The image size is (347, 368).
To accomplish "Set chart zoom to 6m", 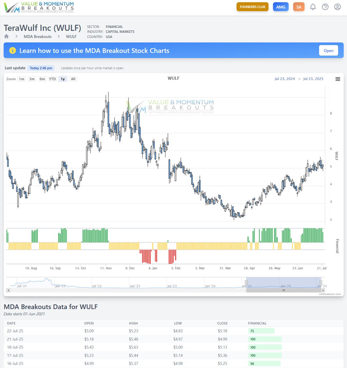I will click(42, 79).
